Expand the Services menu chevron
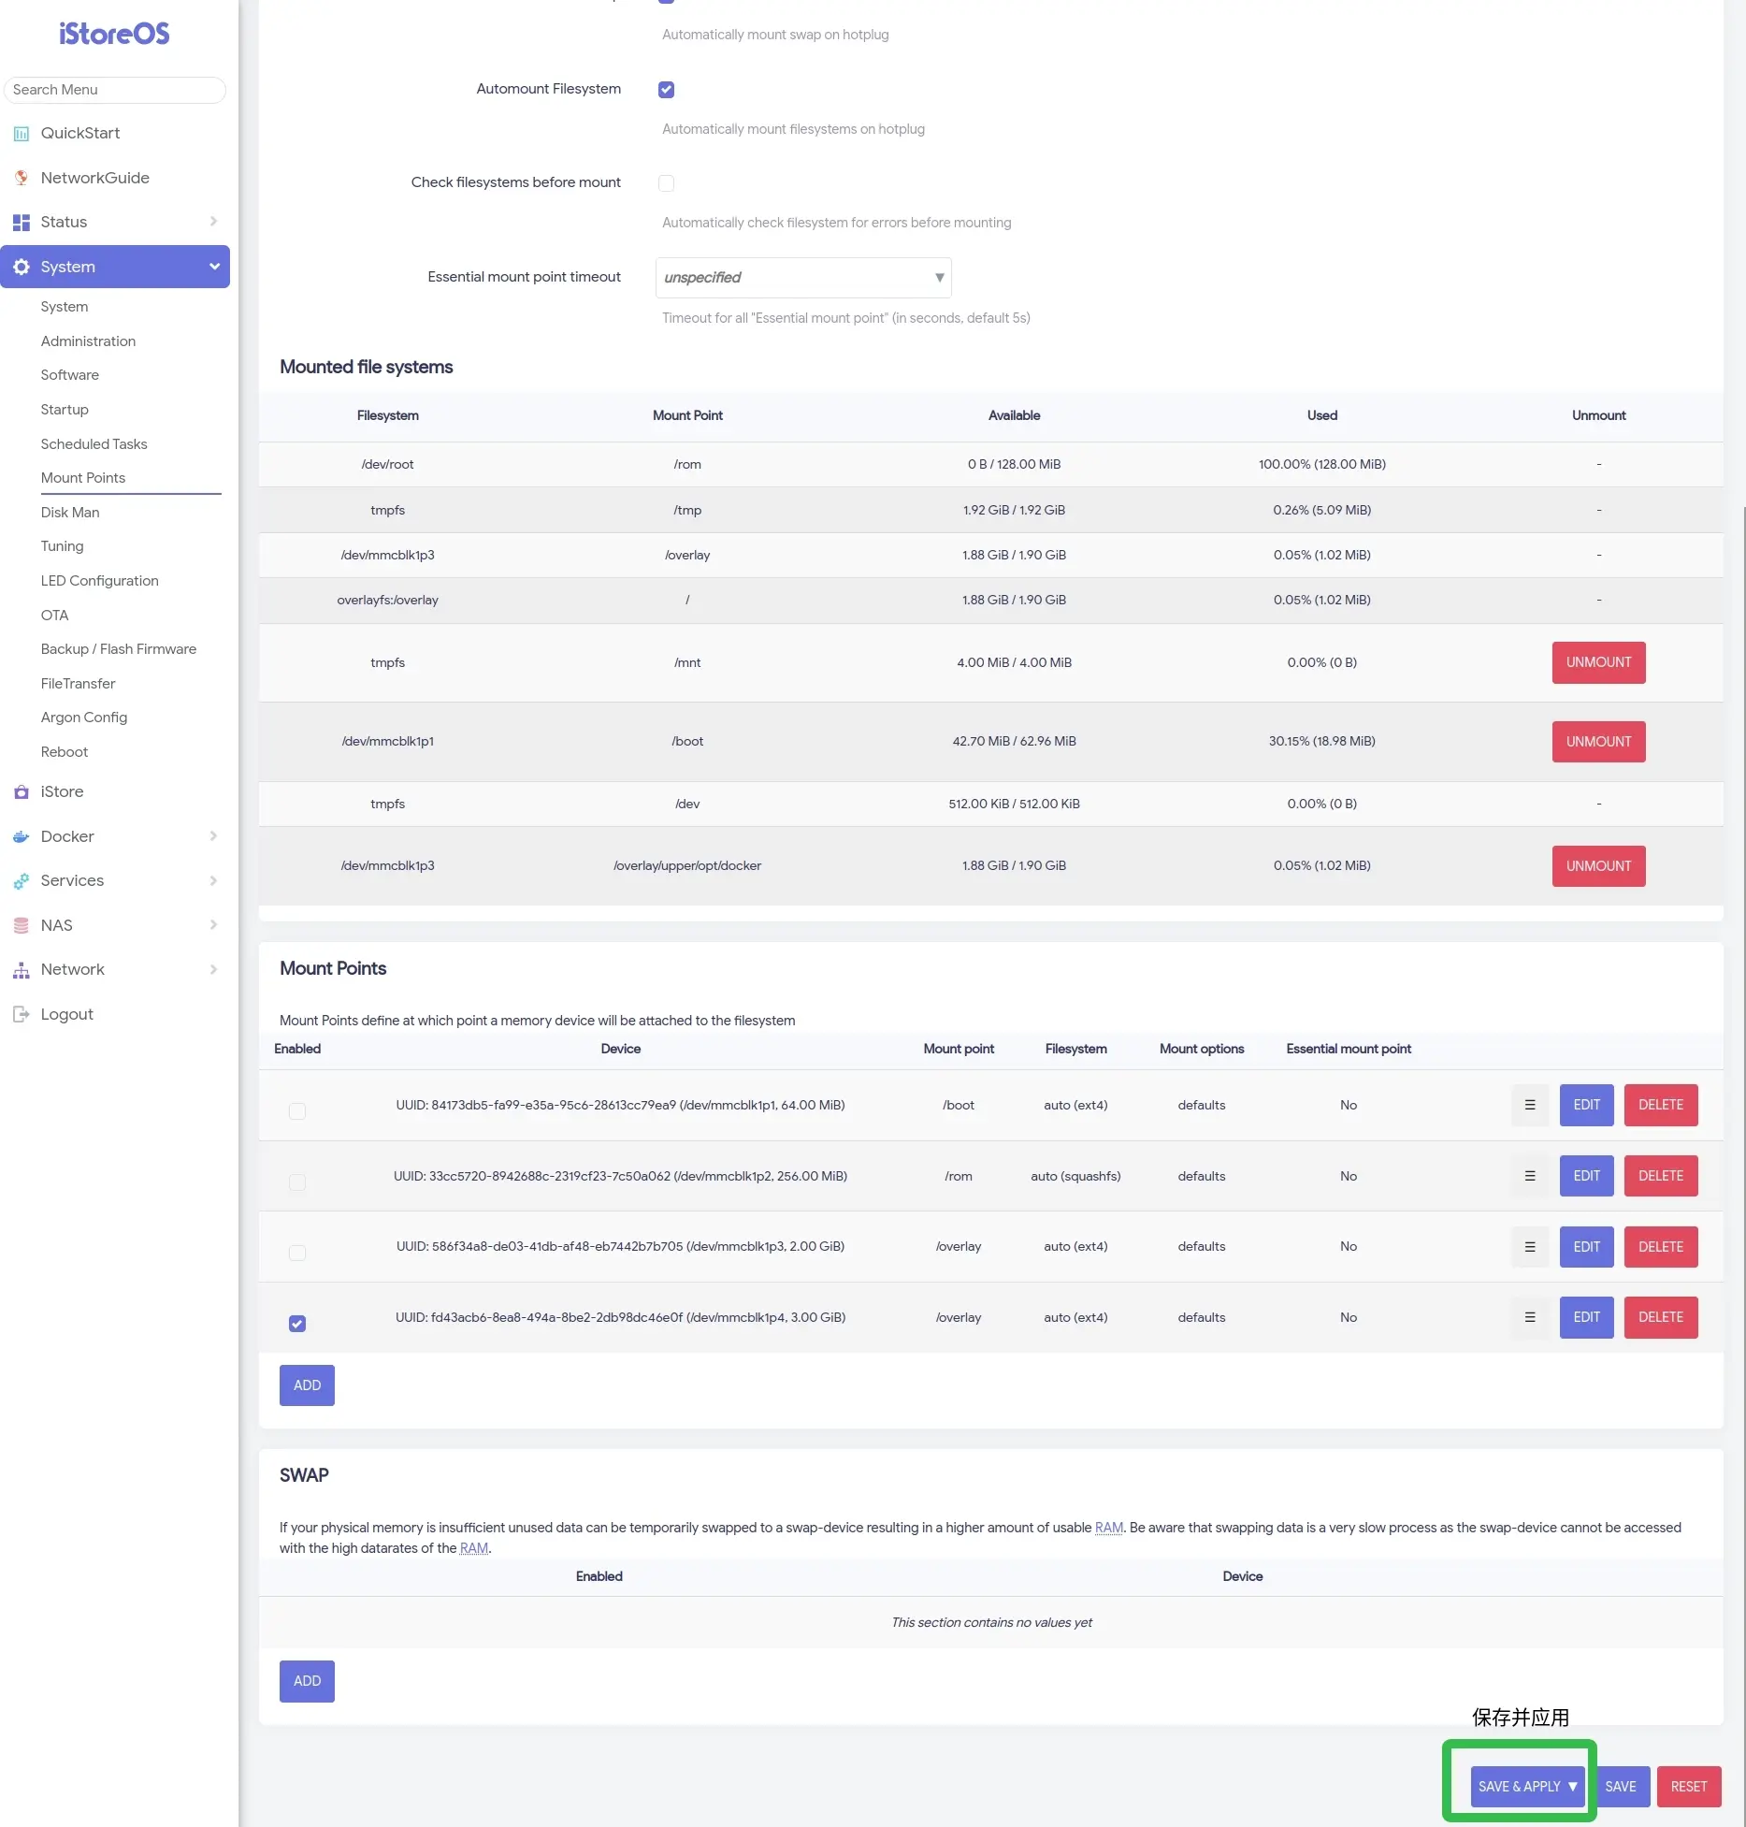 tap(213, 880)
